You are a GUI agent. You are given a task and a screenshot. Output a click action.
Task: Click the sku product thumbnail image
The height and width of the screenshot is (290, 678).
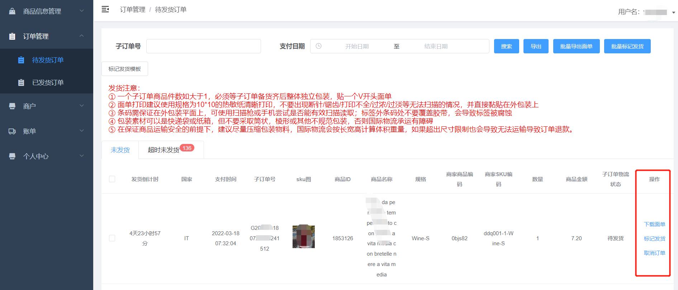click(x=304, y=236)
